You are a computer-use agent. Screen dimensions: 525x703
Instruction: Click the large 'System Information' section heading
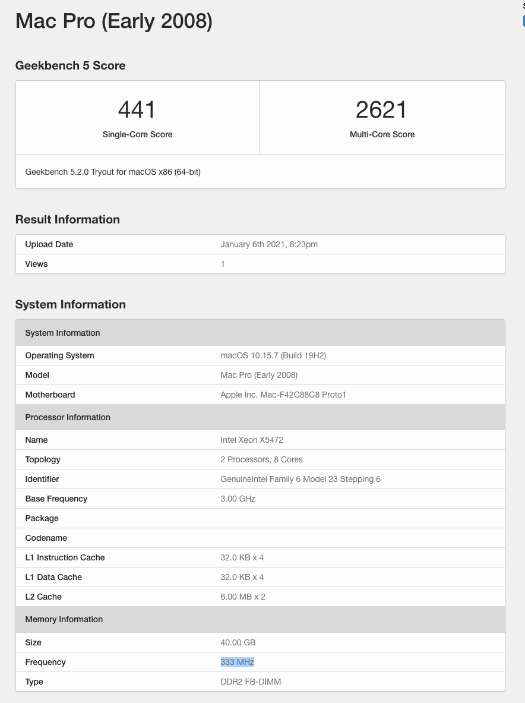pyautogui.click(x=70, y=304)
